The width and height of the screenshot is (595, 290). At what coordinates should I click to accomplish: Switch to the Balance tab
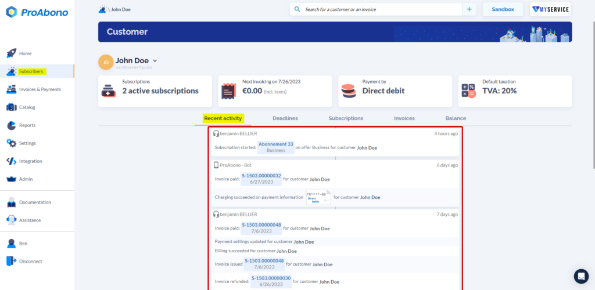(456, 118)
